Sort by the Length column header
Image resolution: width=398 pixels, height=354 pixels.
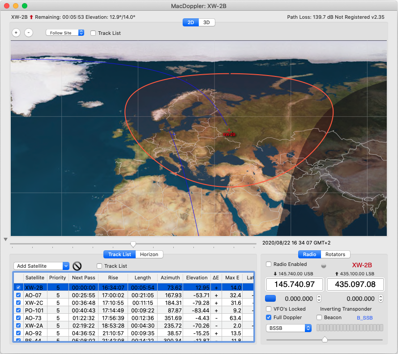pyautogui.click(x=142, y=278)
